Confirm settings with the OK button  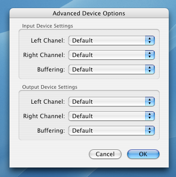coord(143,154)
